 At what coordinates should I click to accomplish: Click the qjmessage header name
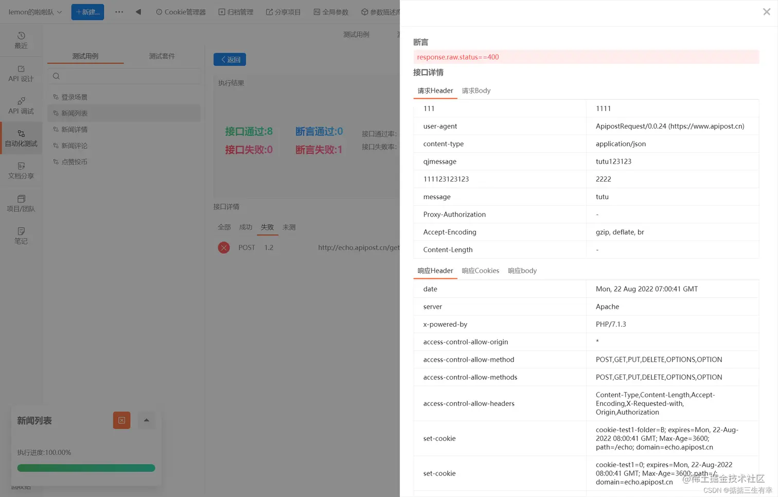point(440,162)
